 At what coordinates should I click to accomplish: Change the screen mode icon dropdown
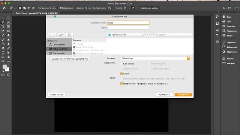point(8,75)
